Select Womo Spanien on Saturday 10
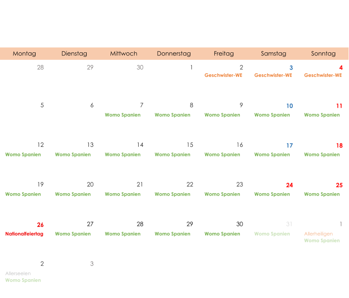This screenshot has height=298, width=349. point(272,115)
